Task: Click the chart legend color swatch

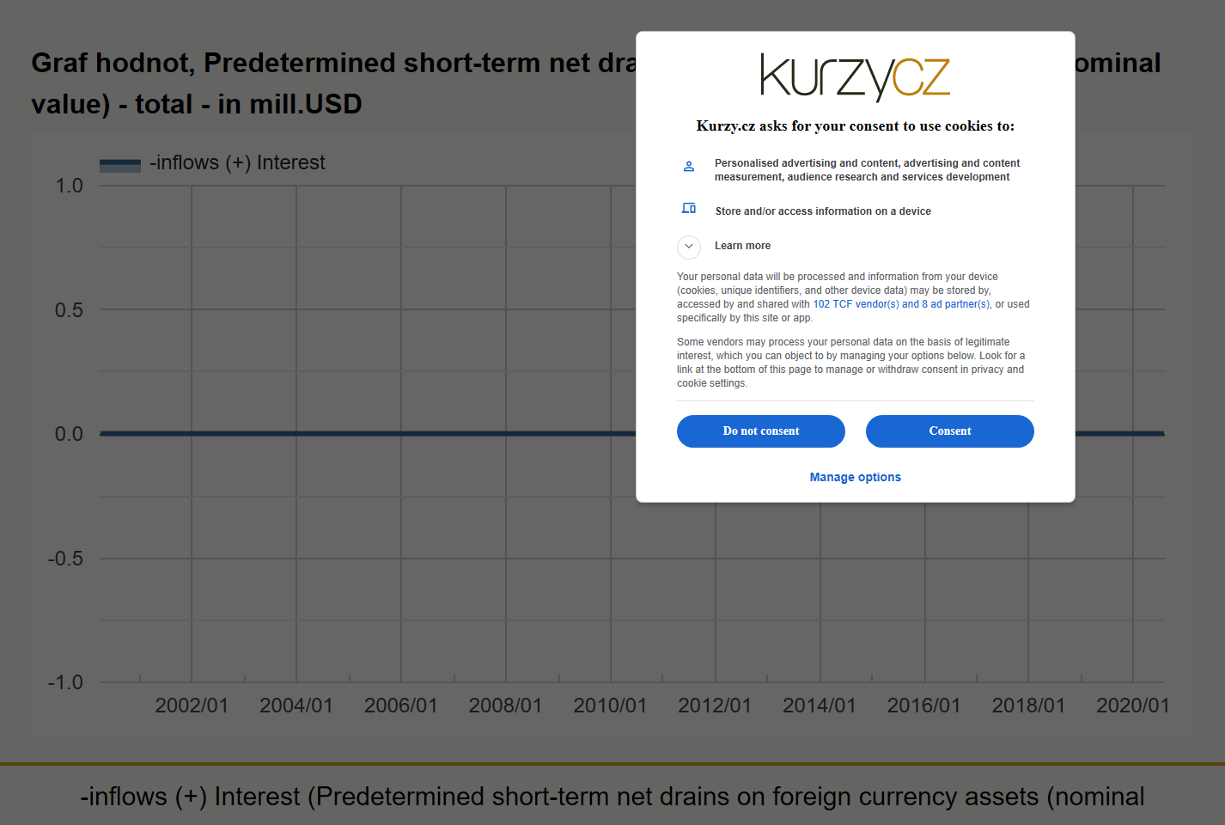Action: [120, 165]
